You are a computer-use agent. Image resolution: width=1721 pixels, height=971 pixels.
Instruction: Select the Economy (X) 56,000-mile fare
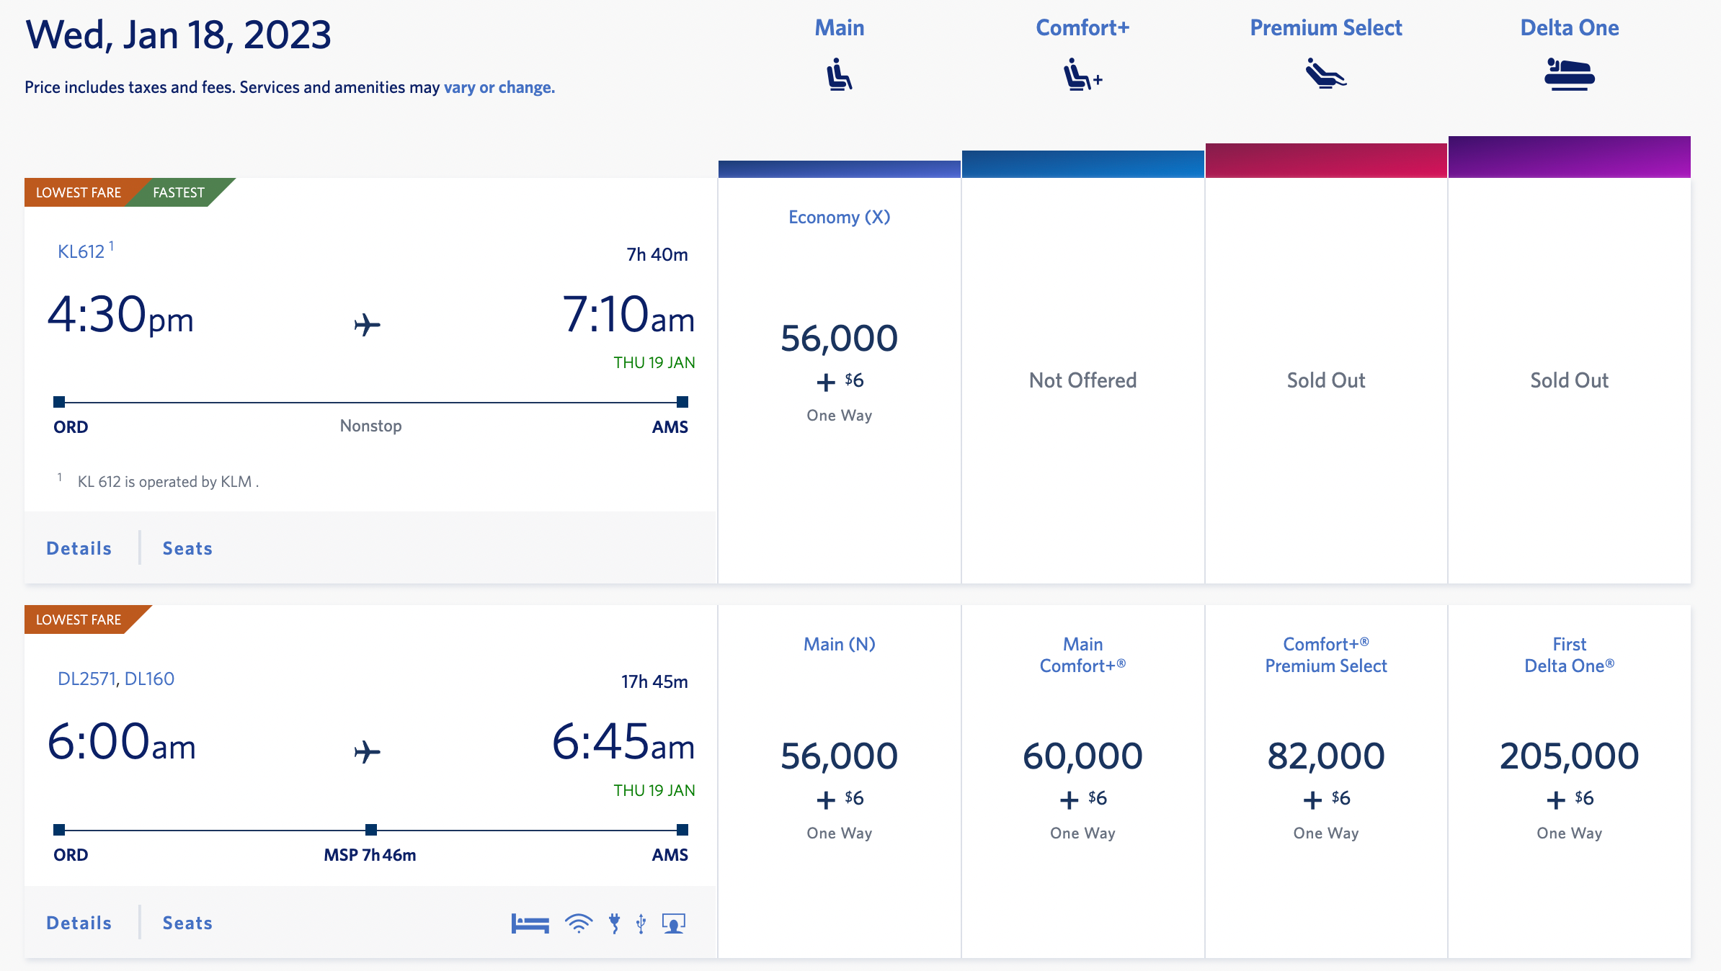pos(839,338)
